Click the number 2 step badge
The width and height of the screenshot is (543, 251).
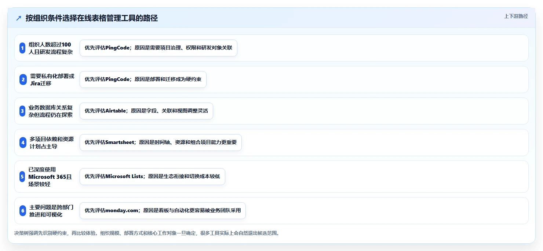[22, 80]
